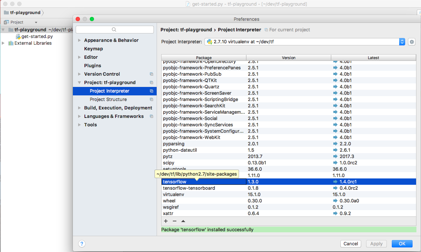Click the tf-playground folder icon in the breadcrumb

point(6,13)
